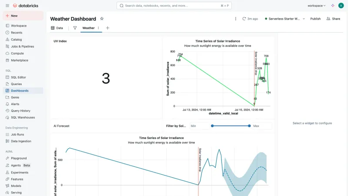Open Data Ingestion icon

pyautogui.click(x=7, y=141)
